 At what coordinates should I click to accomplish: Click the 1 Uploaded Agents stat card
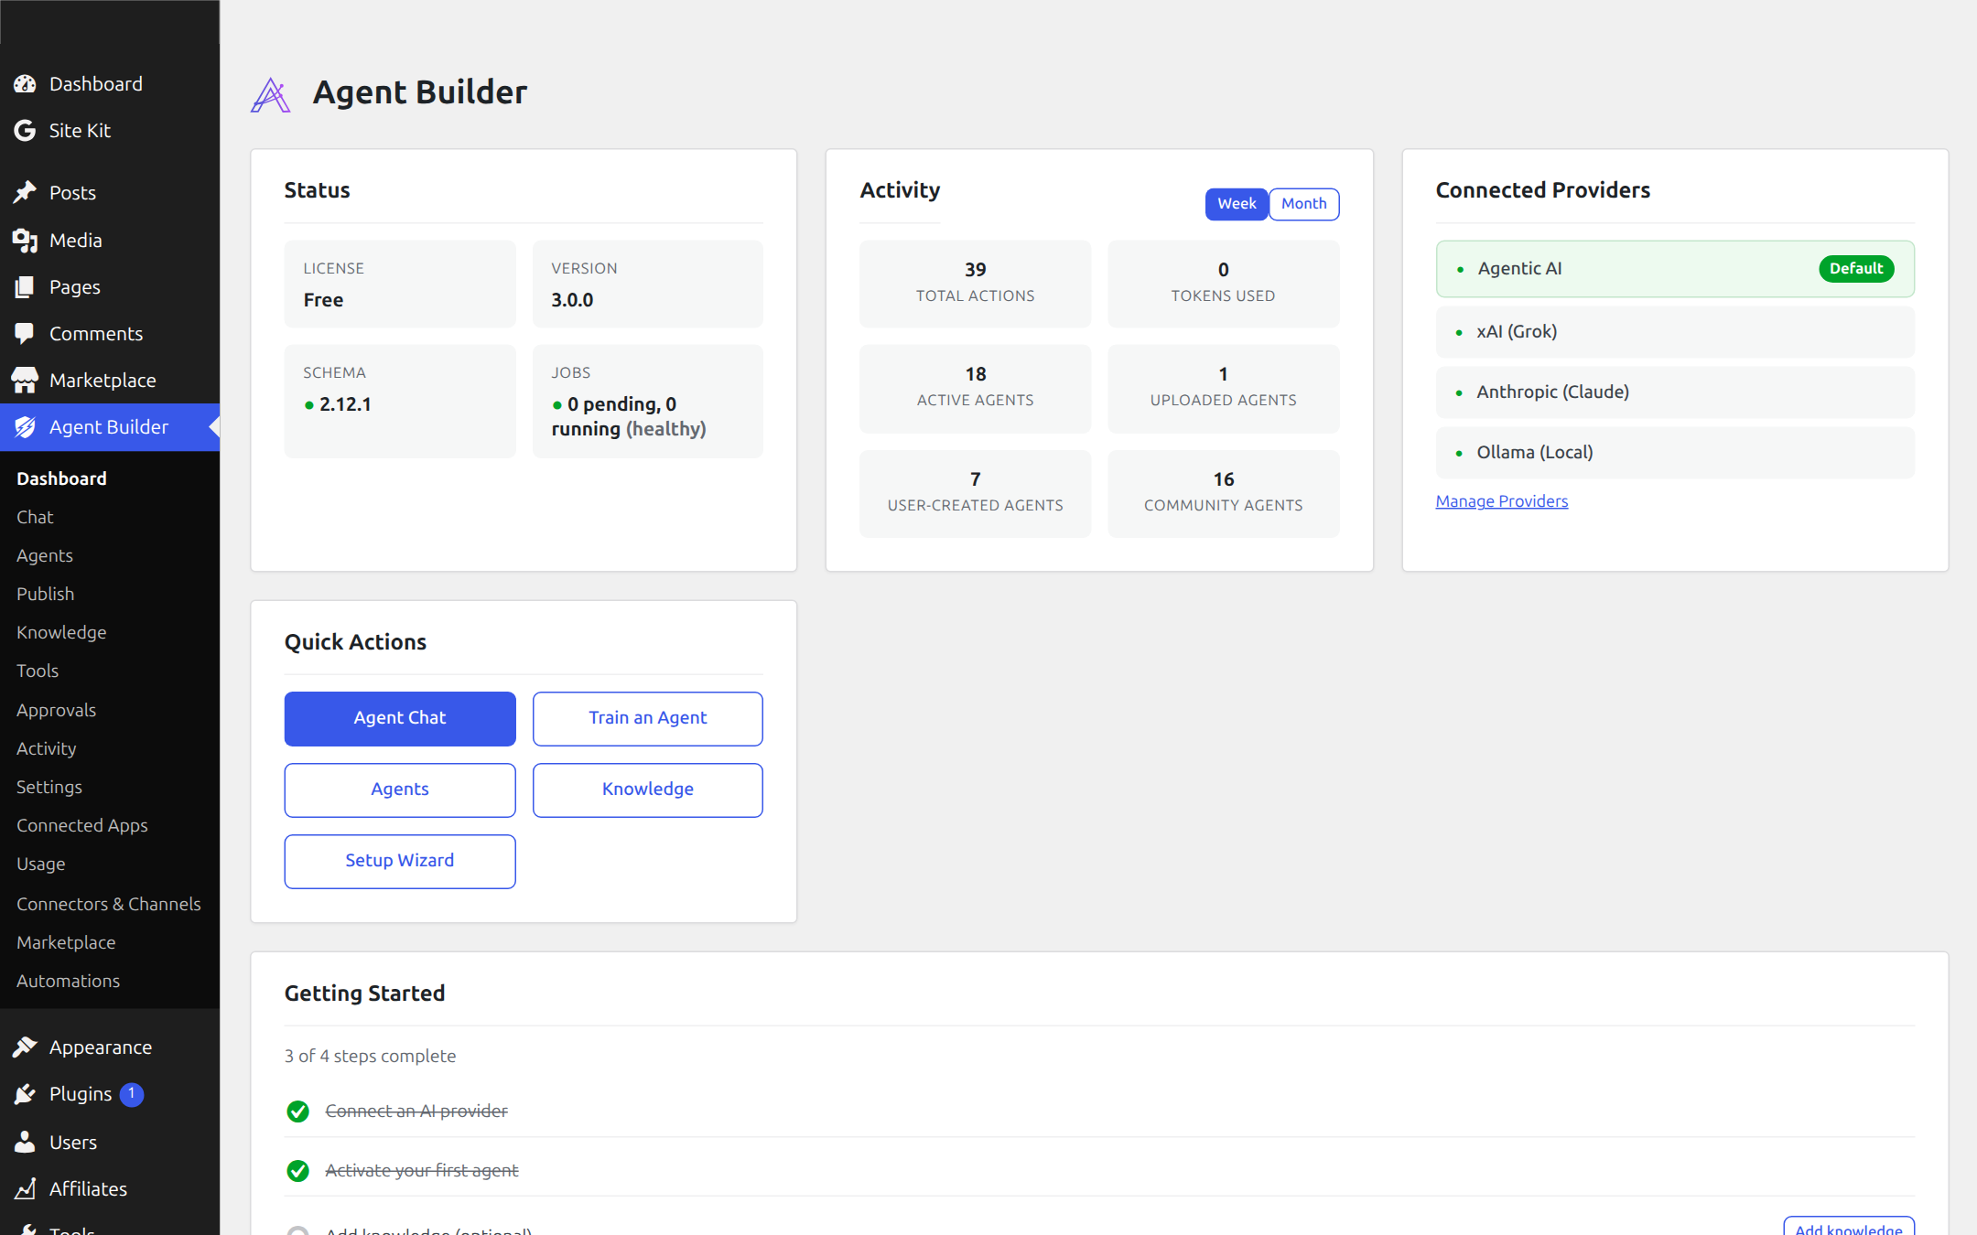point(1223,389)
